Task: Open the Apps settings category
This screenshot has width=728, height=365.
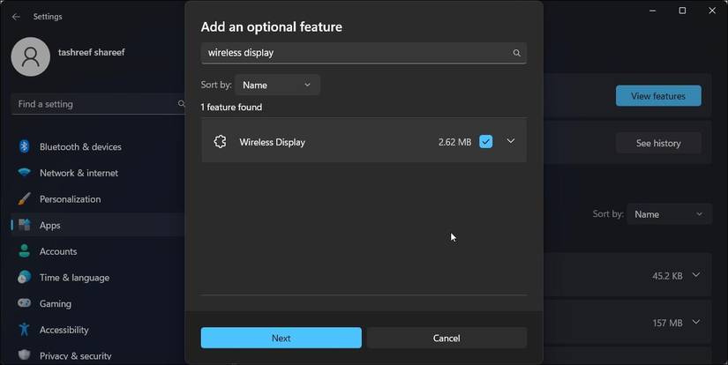Action: coord(50,226)
